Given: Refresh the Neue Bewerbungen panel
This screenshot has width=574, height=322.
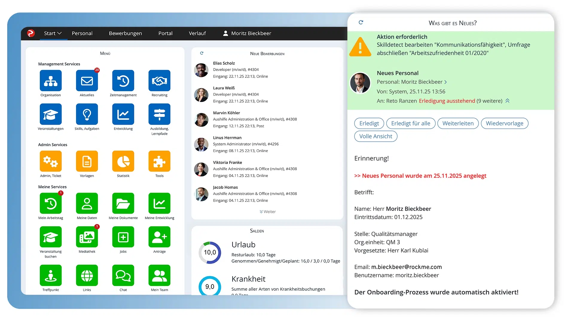Looking at the screenshot, I should pos(202,53).
